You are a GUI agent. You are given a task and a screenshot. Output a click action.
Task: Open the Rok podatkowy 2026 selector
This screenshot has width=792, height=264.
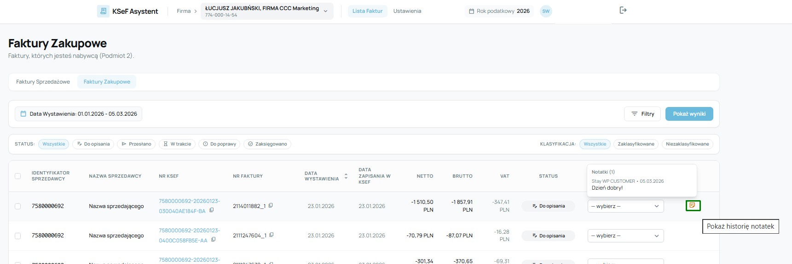(x=499, y=11)
